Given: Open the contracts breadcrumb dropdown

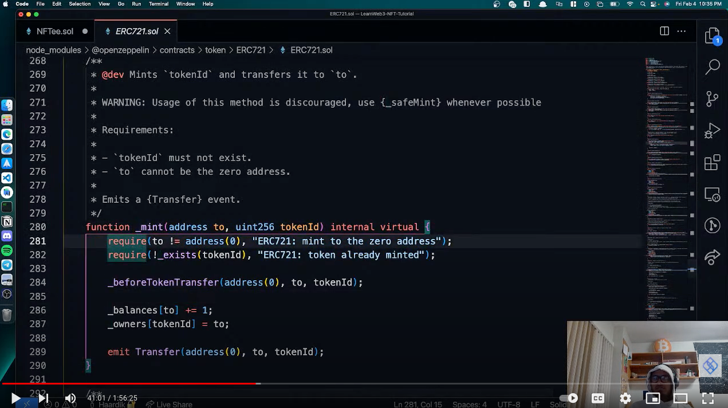Looking at the screenshot, I should [x=177, y=50].
